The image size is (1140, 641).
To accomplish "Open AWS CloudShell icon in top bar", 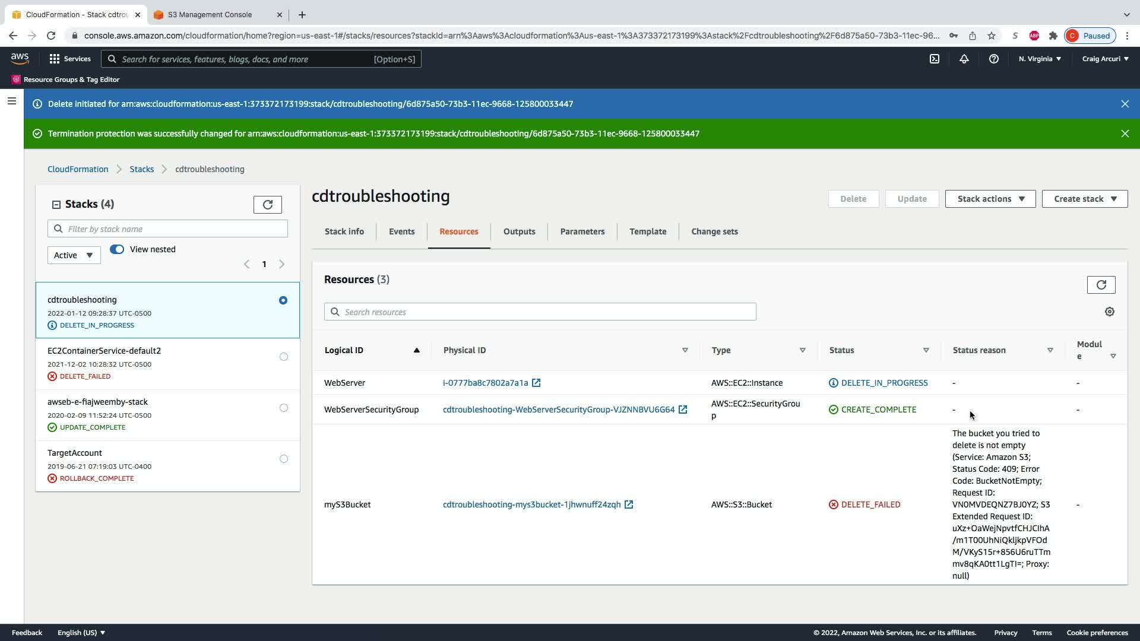I will (x=935, y=59).
